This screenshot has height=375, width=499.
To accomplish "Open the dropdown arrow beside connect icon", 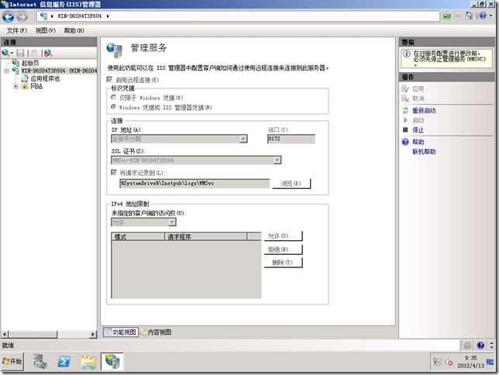I will [x=12, y=53].
